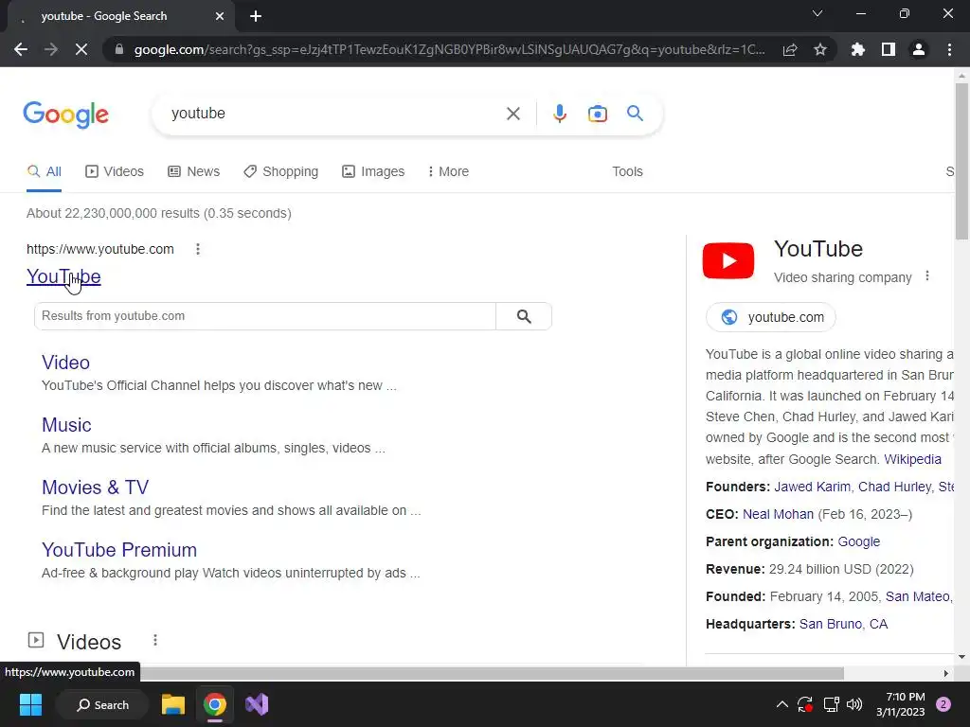Open File Explorer from the taskbar

coord(173,704)
